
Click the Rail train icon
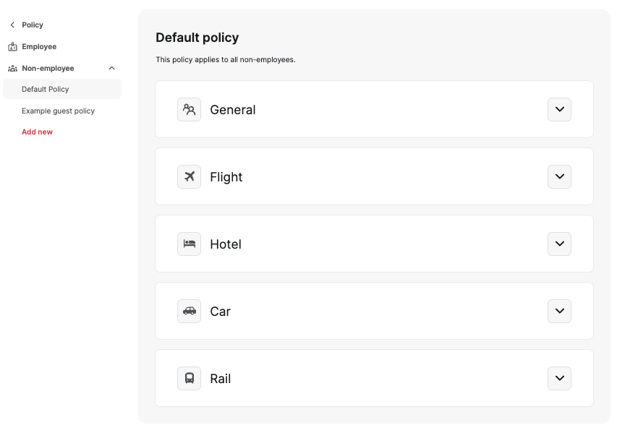[x=189, y=379]
